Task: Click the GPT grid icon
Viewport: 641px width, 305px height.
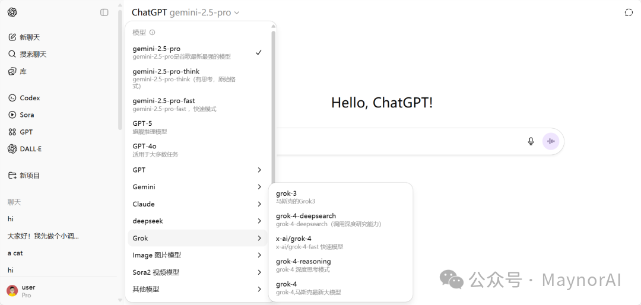Action: click(x=12, y=132)
